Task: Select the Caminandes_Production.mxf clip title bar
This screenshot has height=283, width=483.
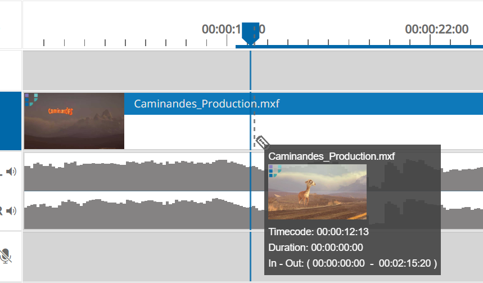Action: coord(304,104)
